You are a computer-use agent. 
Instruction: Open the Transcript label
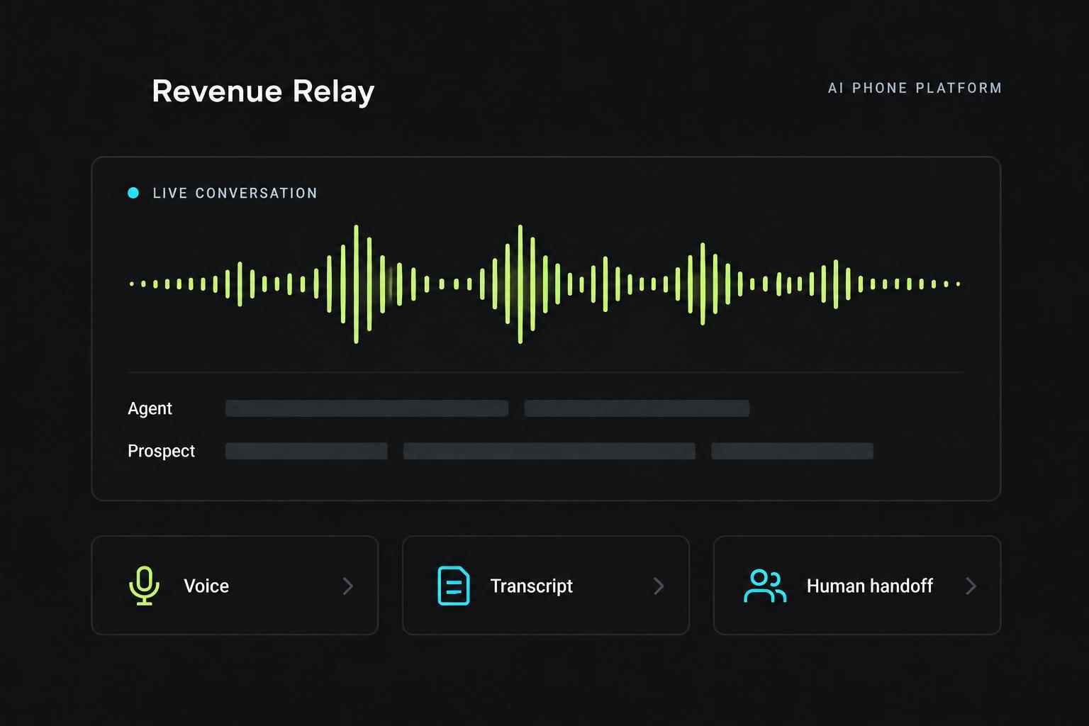(532, 586)
